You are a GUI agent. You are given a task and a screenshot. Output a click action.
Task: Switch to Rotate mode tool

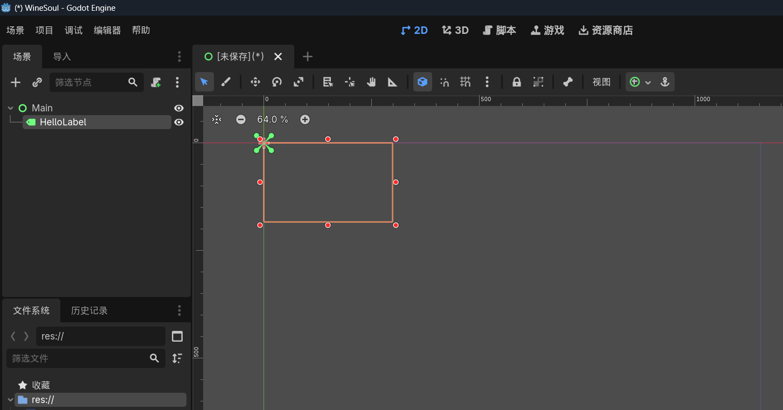(277, 82)
